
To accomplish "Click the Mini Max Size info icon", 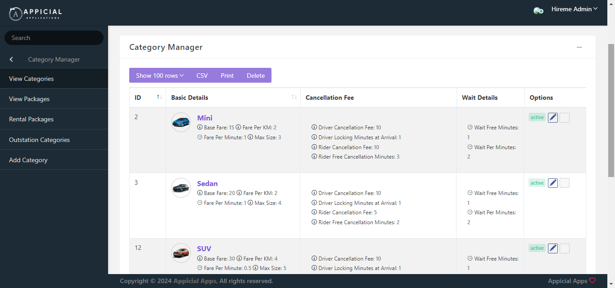I will [x=250, y=137].
